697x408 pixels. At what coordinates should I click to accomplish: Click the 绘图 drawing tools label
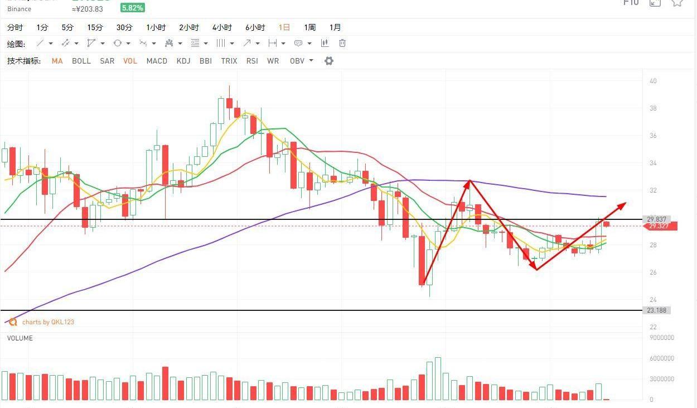click(16, 44)
